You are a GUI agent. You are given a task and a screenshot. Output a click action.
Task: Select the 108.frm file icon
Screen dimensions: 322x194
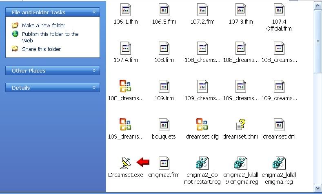[164, 48]
